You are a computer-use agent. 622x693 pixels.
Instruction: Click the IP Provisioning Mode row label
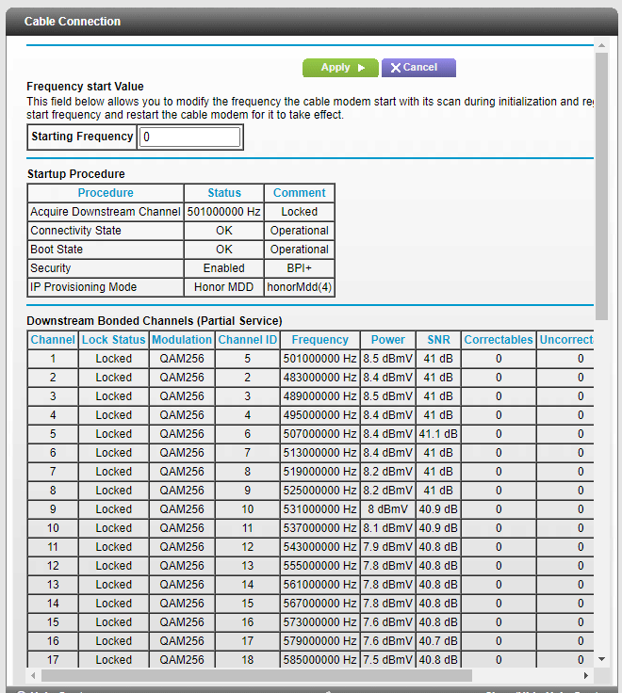(x=83, y=287)
